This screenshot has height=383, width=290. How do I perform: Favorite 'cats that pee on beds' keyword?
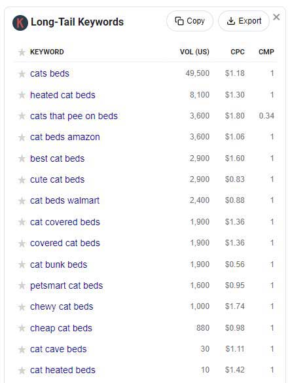click(x=22, y=116)
